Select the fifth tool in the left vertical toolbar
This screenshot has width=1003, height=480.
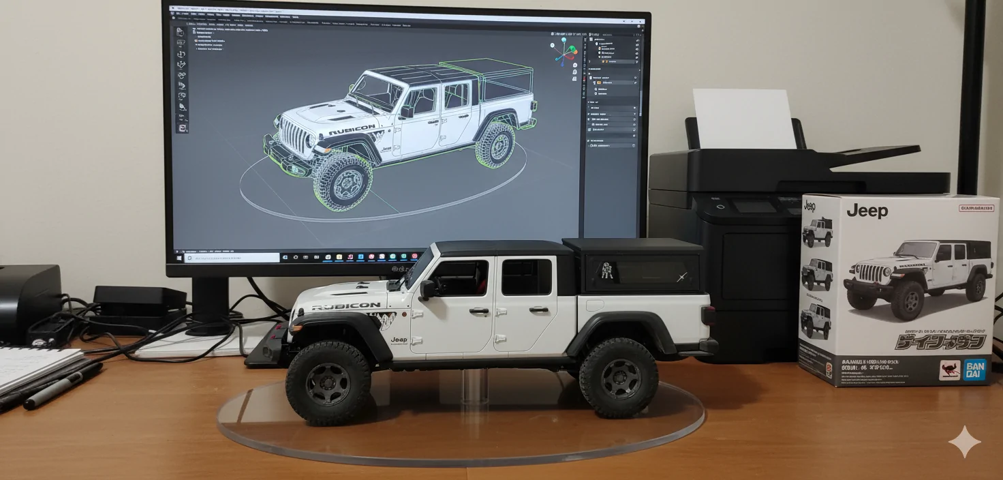[x=181, y=75]
